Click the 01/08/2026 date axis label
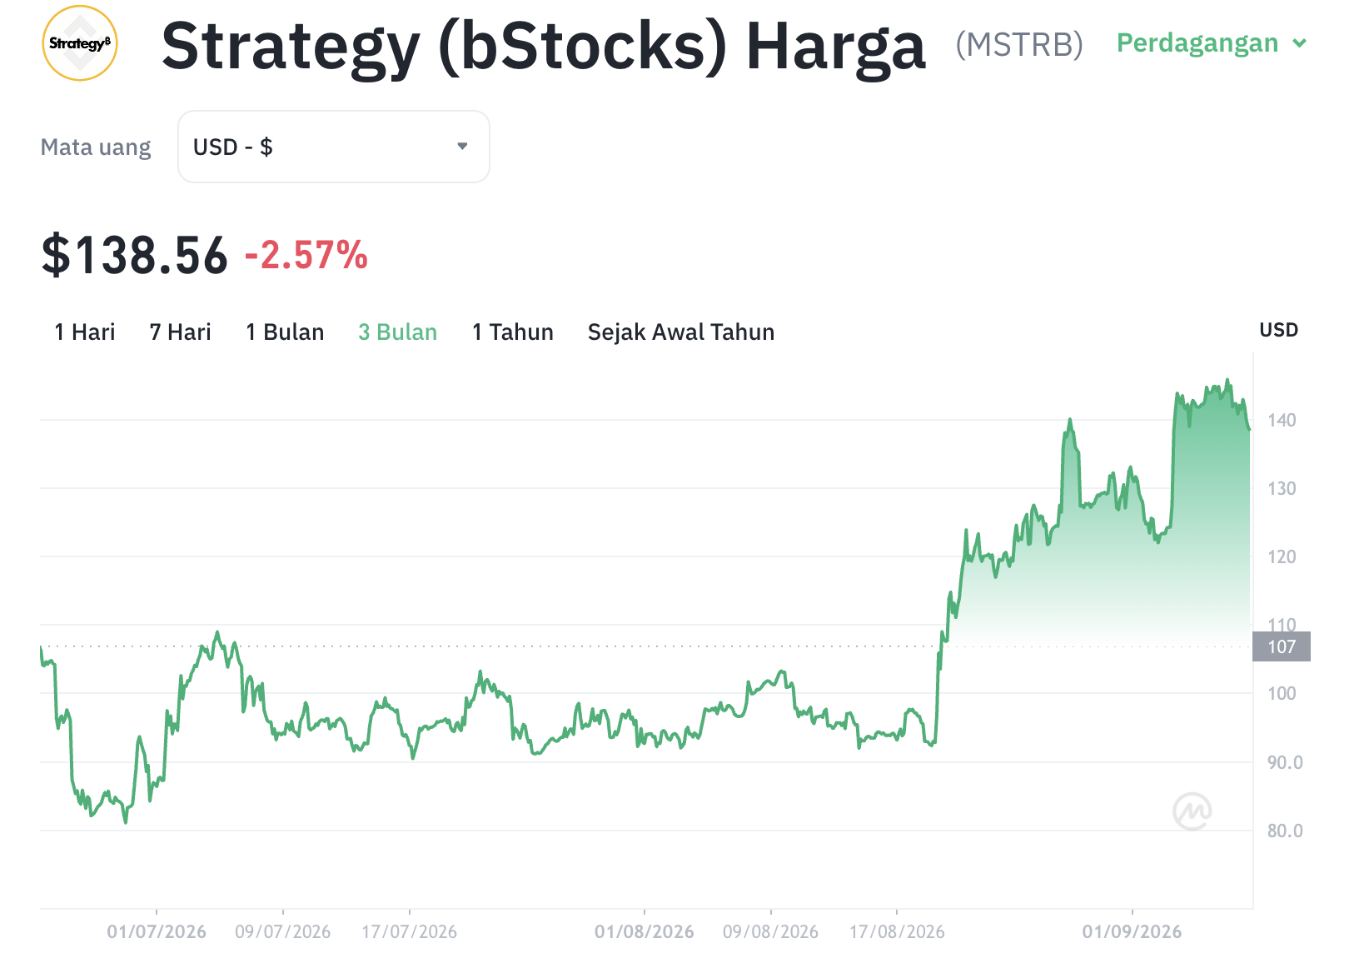Screen dimensions: 1359x973 click(645, 932)
